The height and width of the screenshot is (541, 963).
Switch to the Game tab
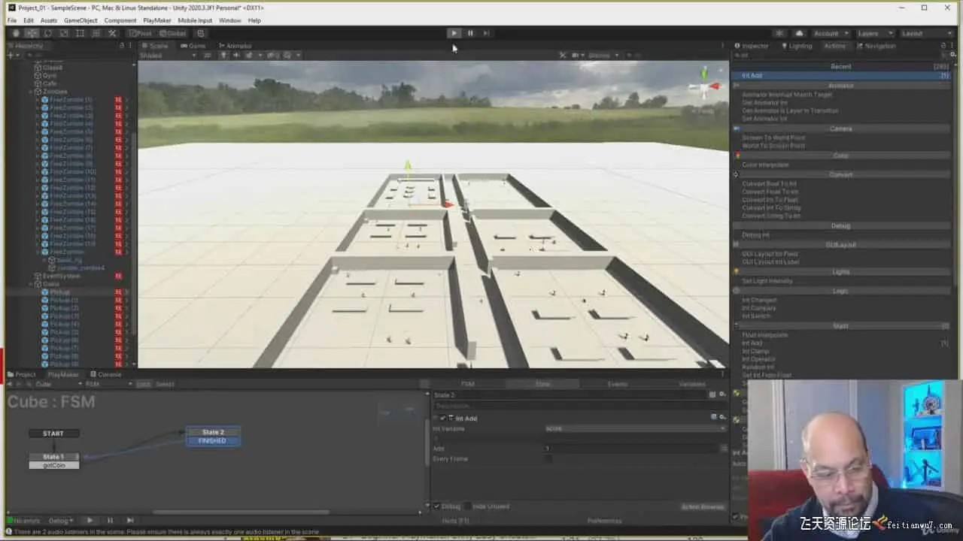coord(192,46)
